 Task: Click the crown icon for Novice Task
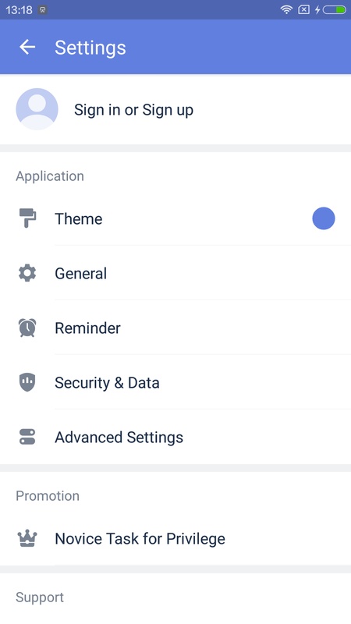pyautogui.click(x=27, y=539)
